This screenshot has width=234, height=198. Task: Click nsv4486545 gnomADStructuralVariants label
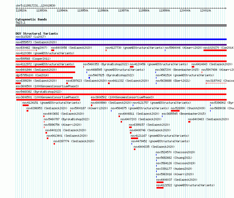[115, 70]
